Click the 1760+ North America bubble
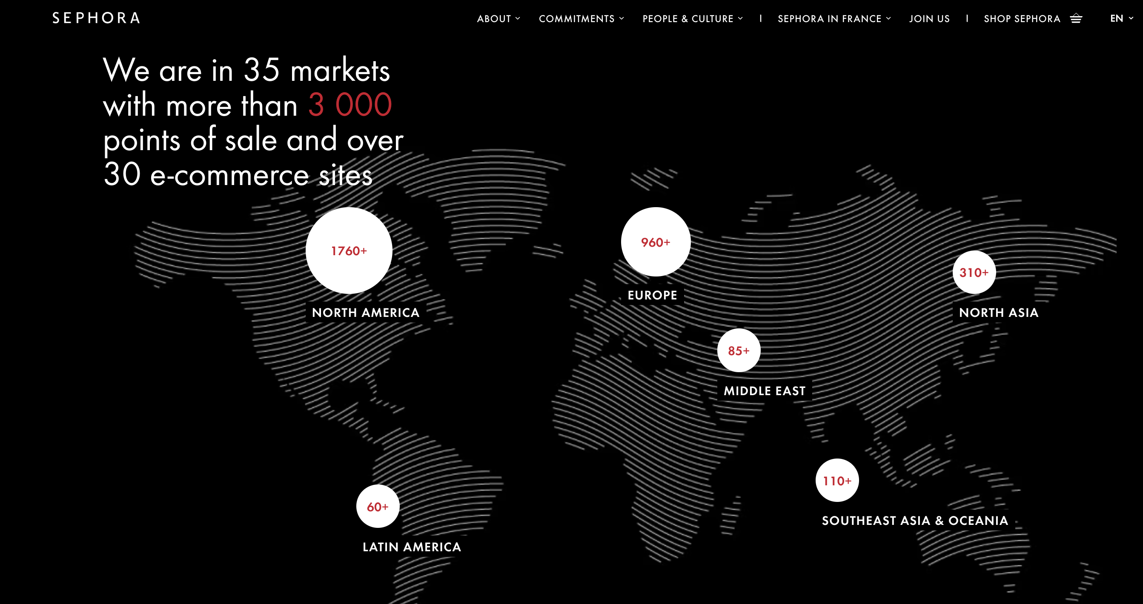Screen dimensions: 1143x604 pos(349,251)
